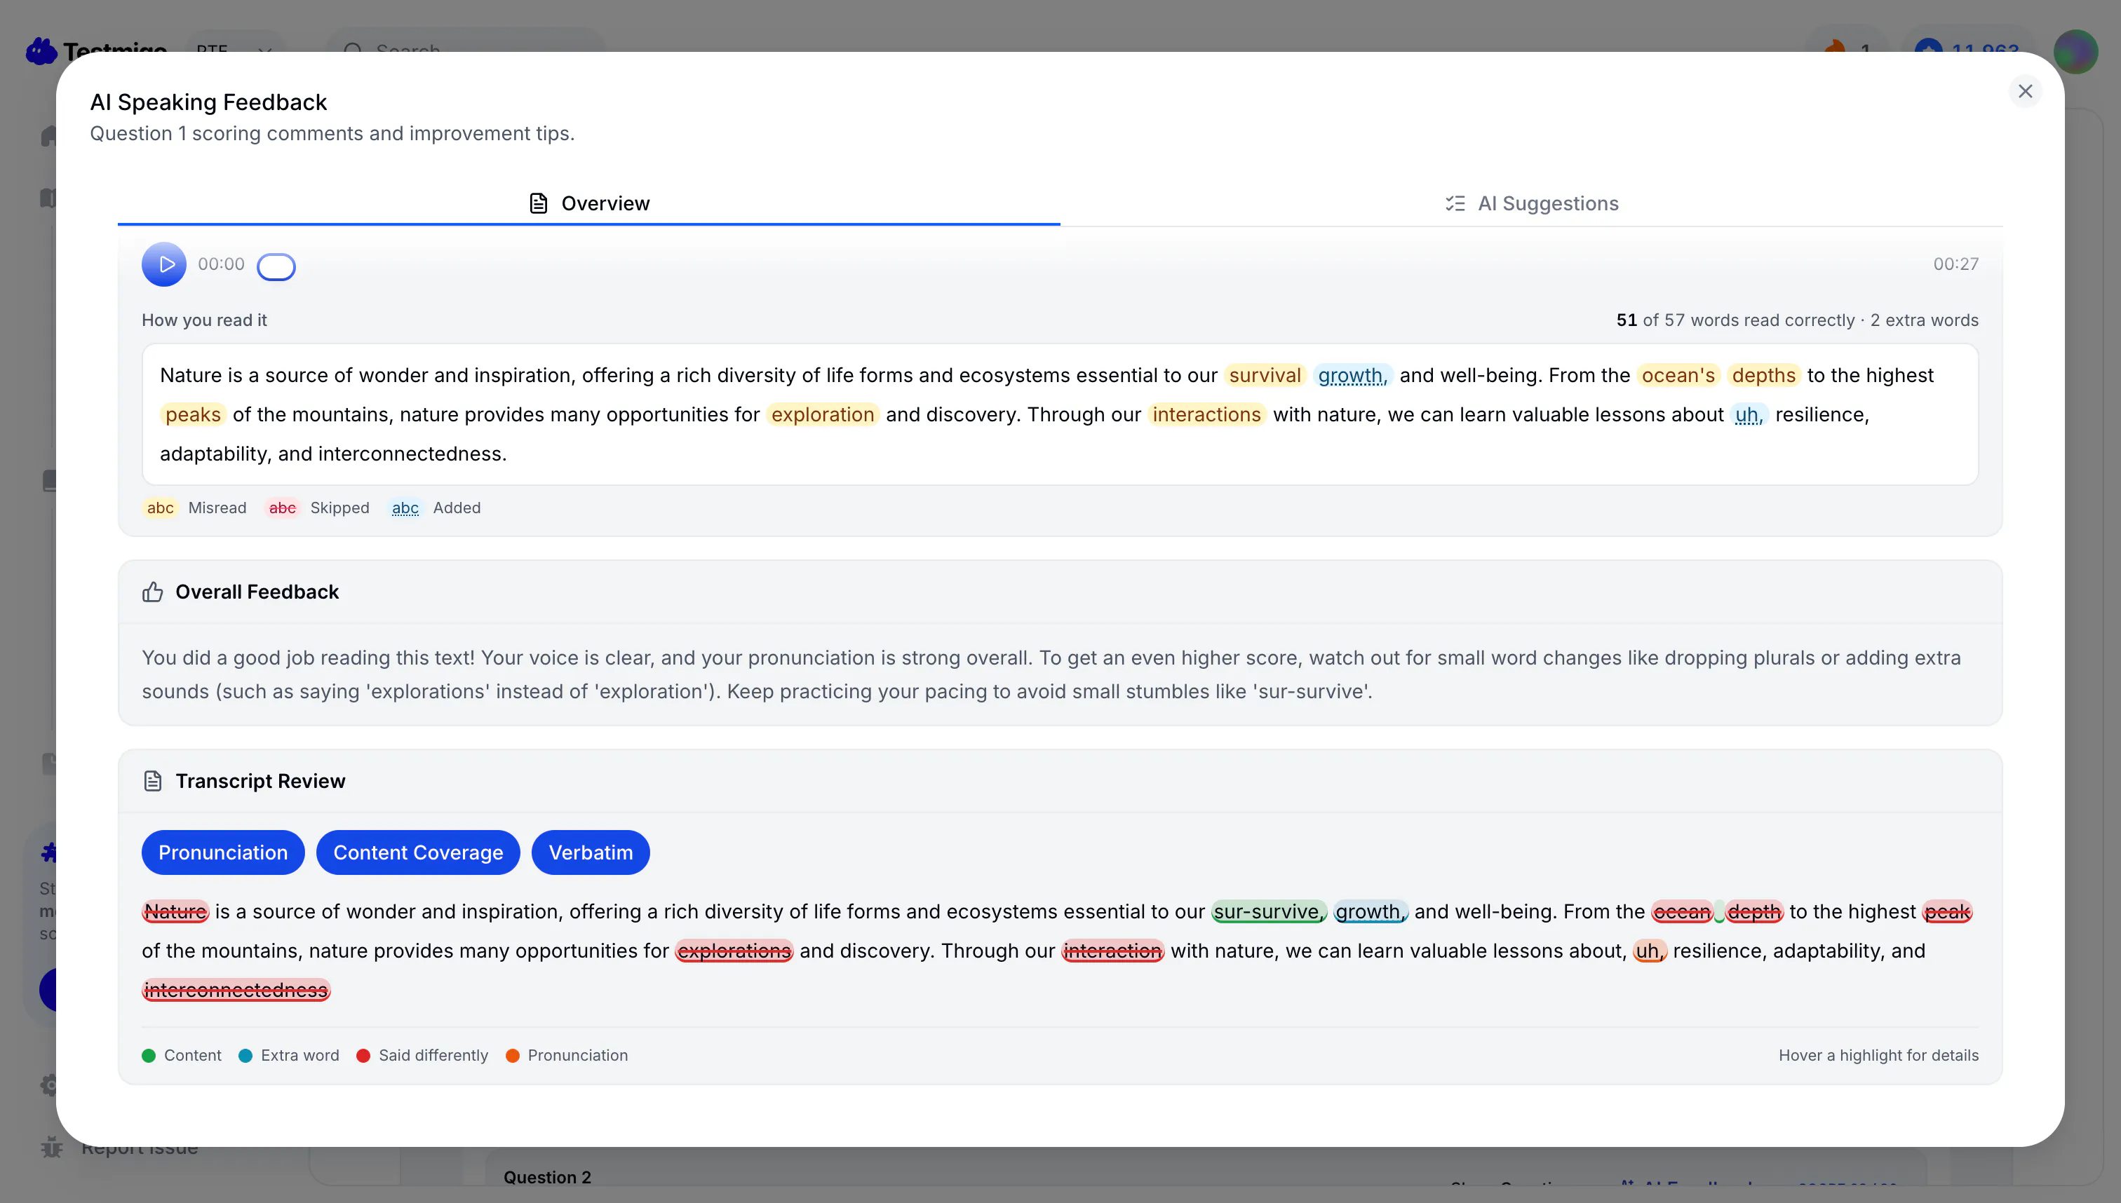Click struck-through 'peak' in transcript
Image resolution: width=2121 pixels, height=1203 pixels.
(1948, 912)
